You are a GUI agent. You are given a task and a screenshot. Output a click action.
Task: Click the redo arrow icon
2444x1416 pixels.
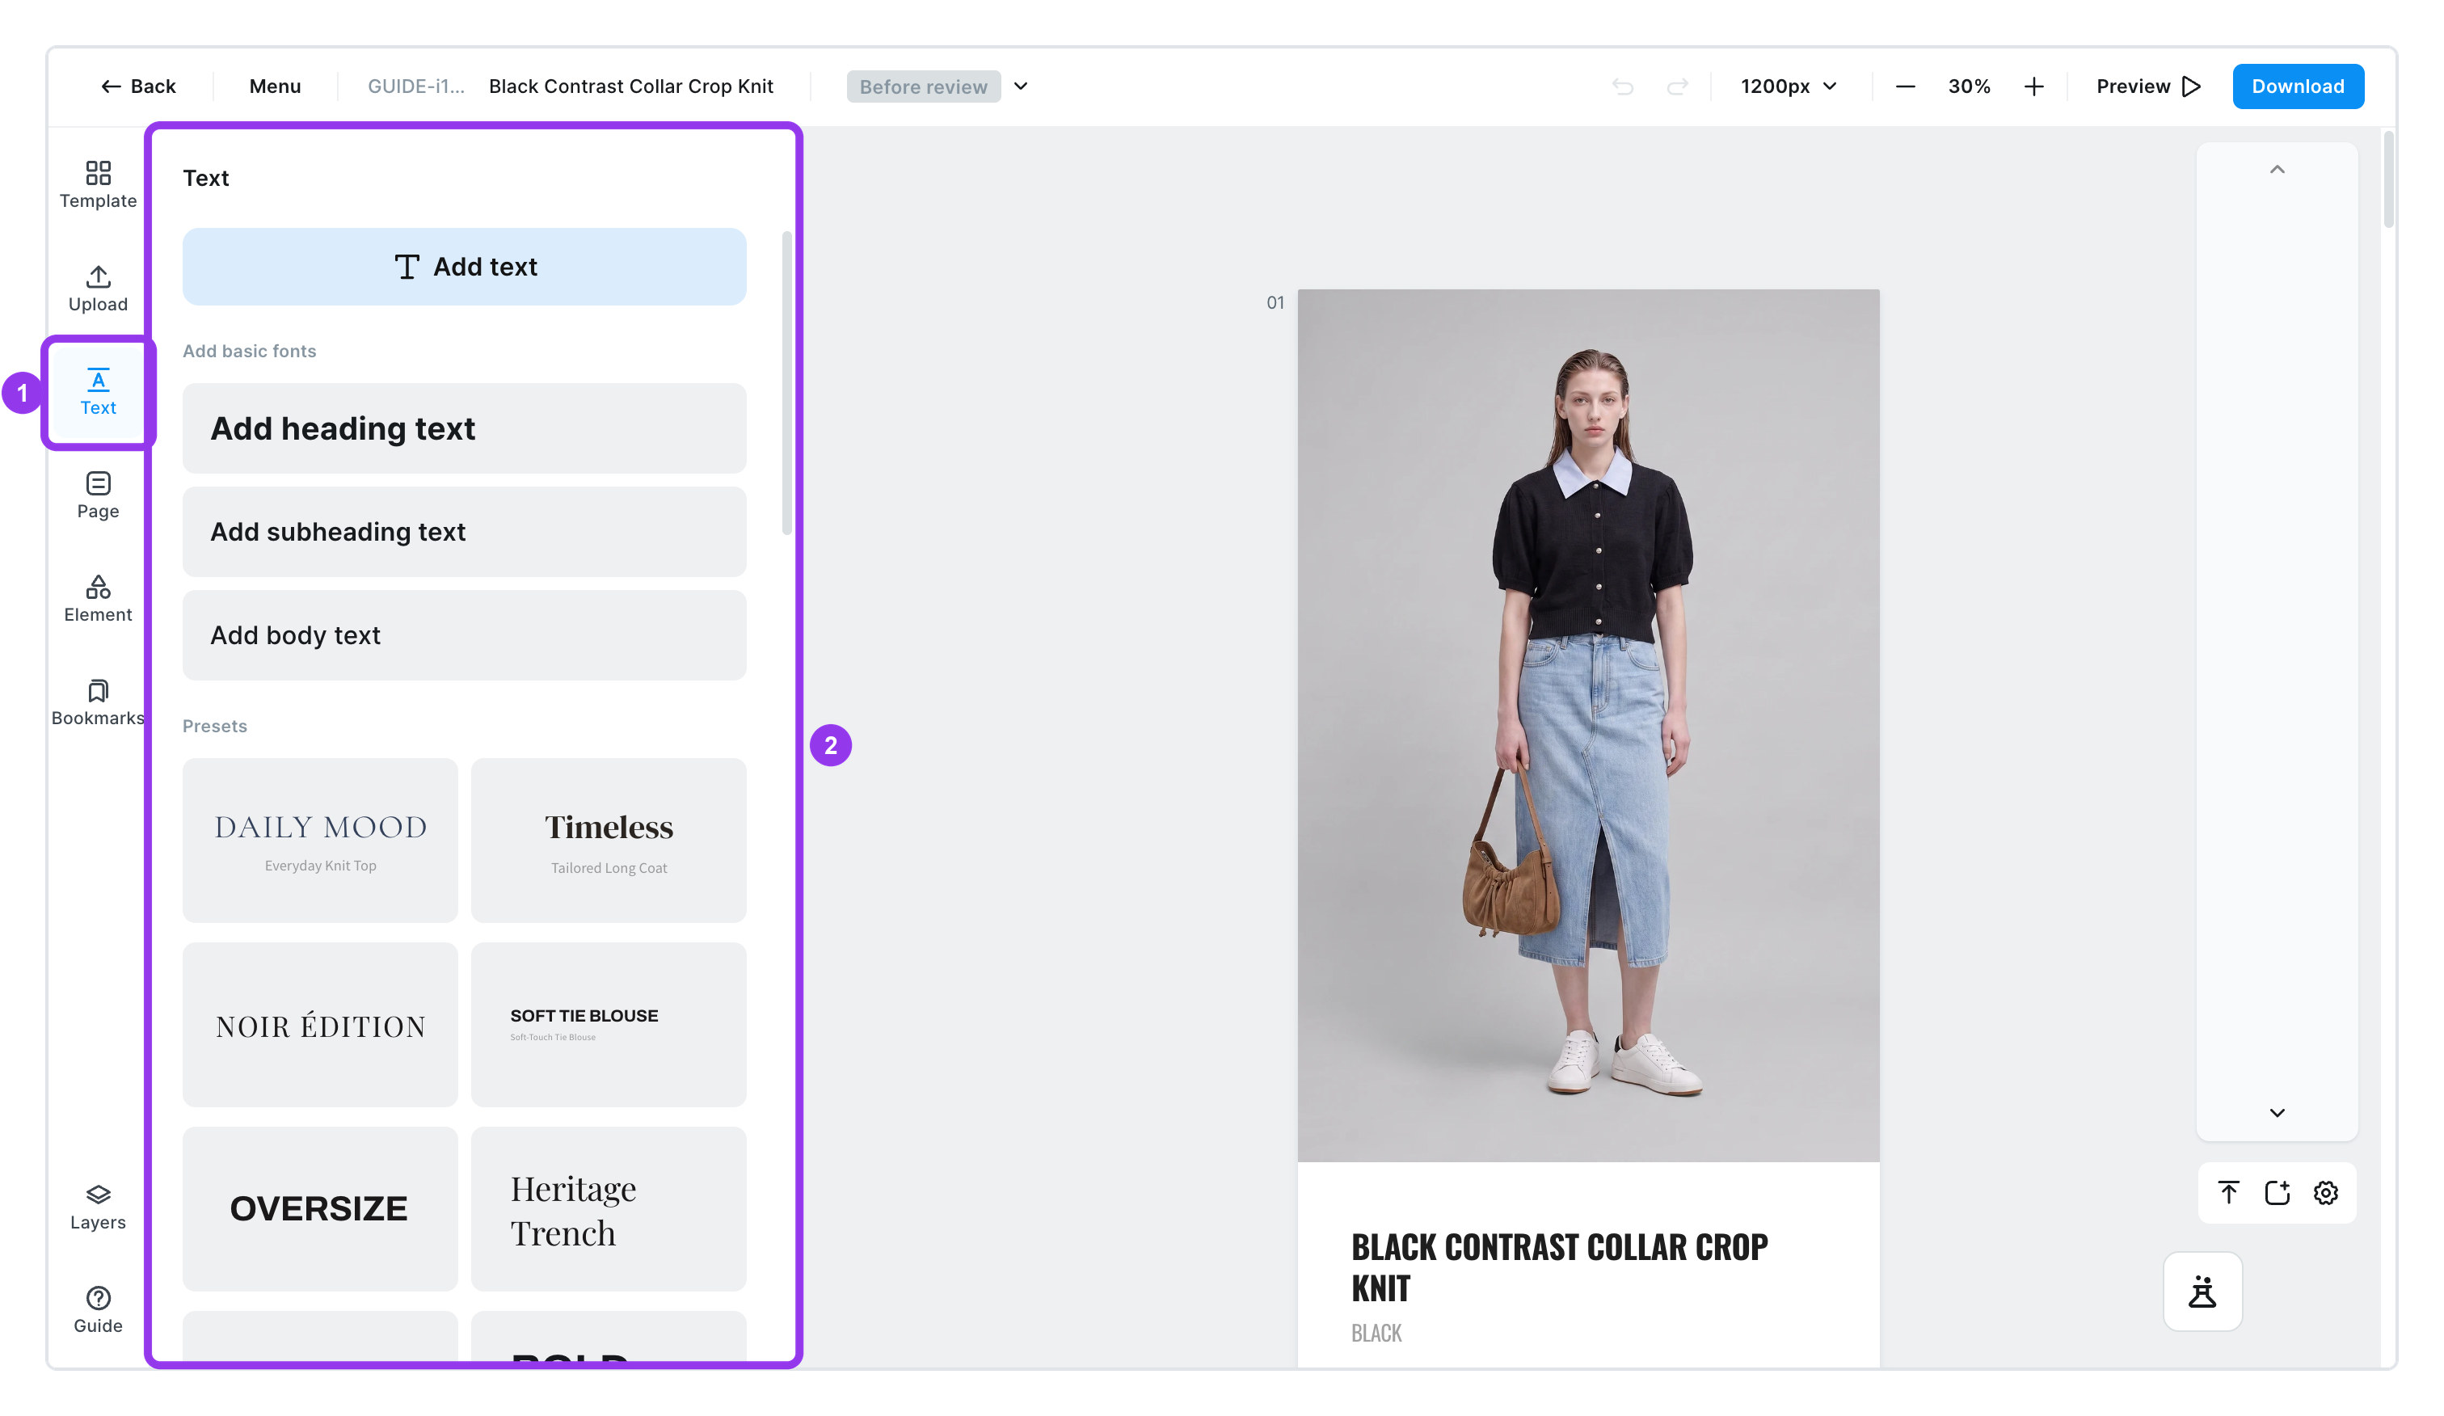tap(1677, 86)
